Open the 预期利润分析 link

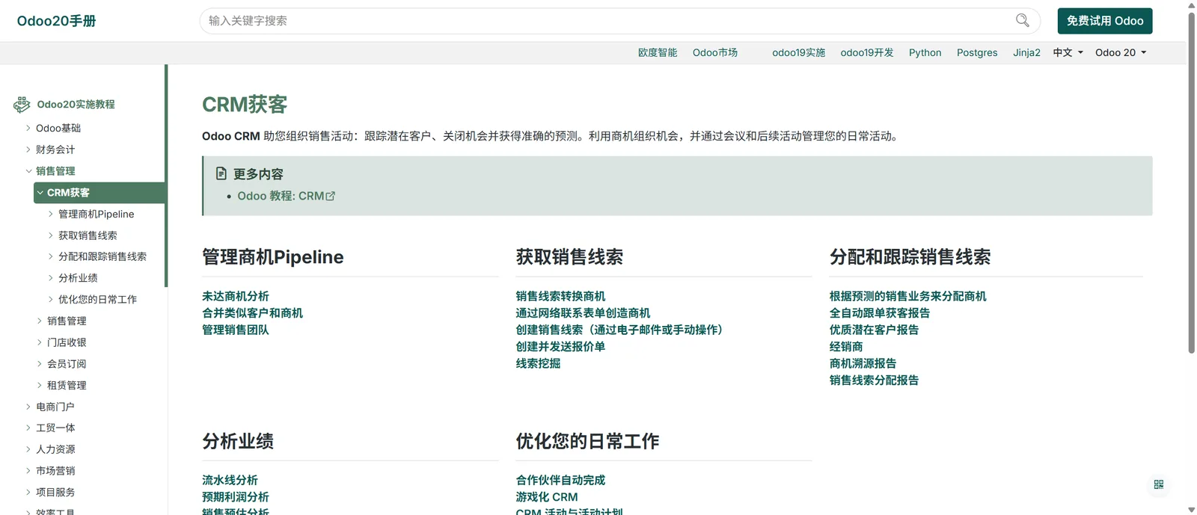click(x=236, y=497)
